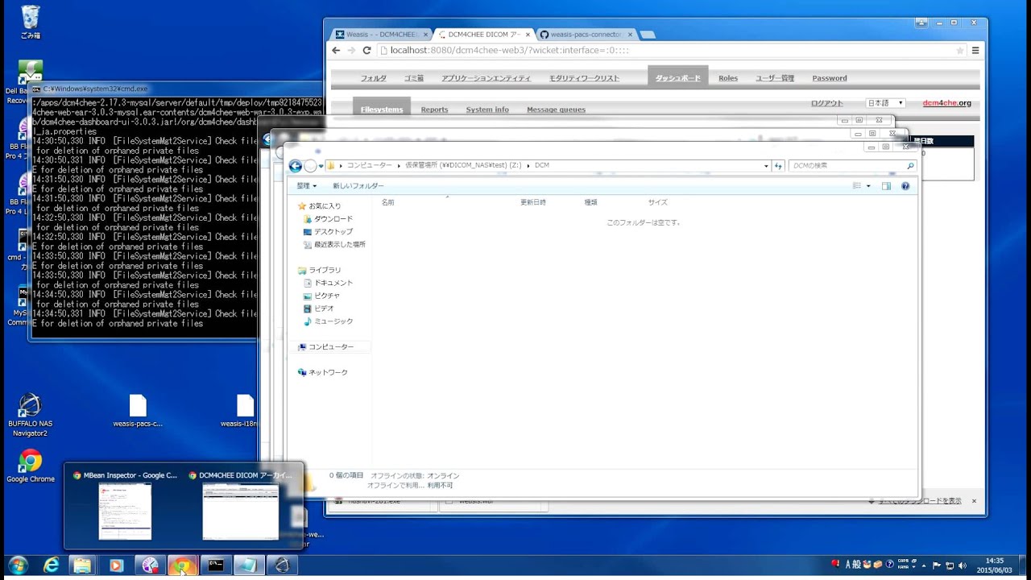Click the IME help question mark icon
The image size is (1031, 580).
[x=889, y=564]
